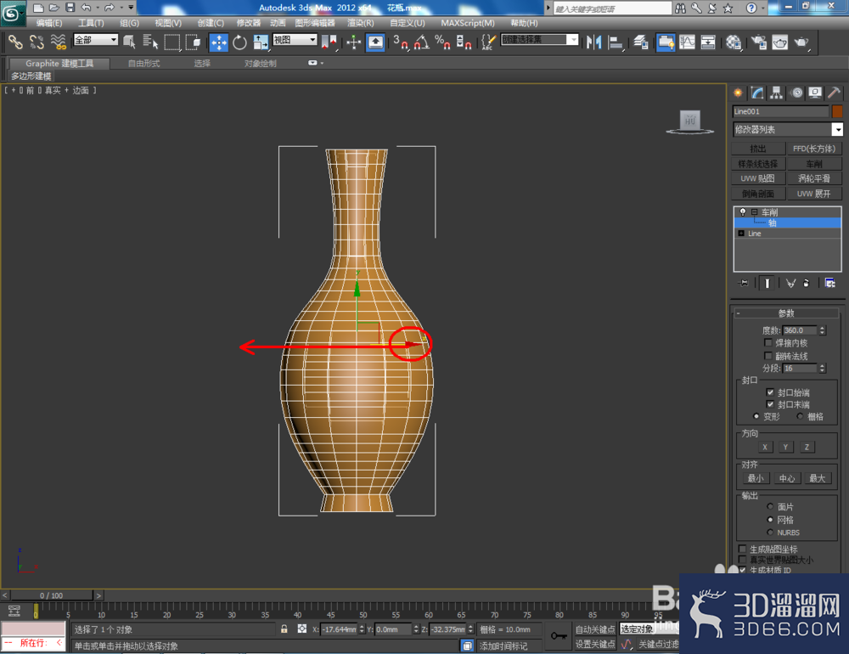849x654 pixels.
Task: Open Render Setup
Action: click(x=759, y=42)
